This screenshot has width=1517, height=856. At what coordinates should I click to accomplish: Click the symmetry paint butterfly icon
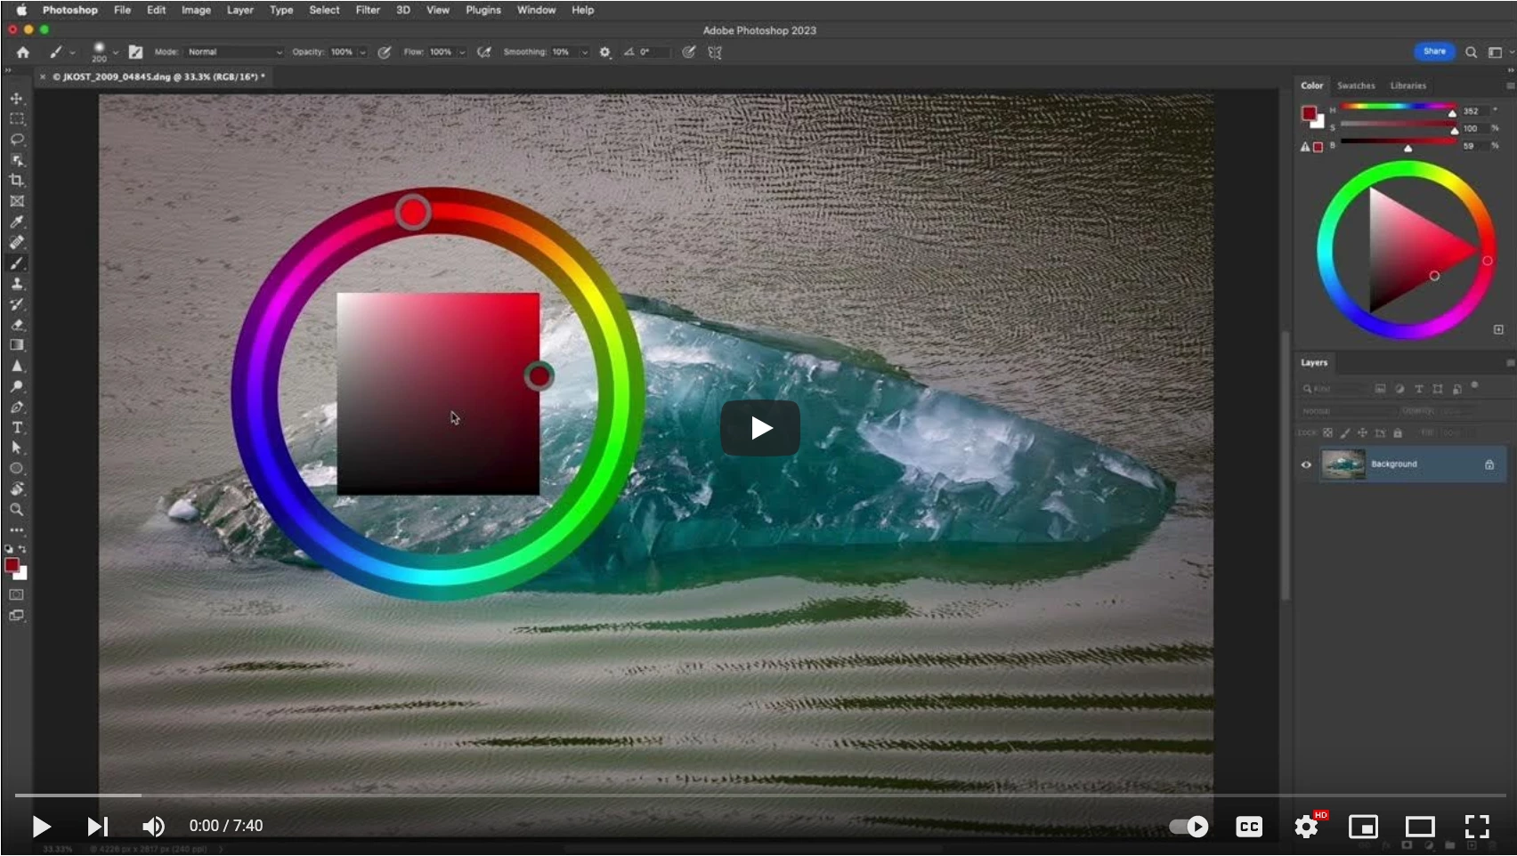click(715, 52)
